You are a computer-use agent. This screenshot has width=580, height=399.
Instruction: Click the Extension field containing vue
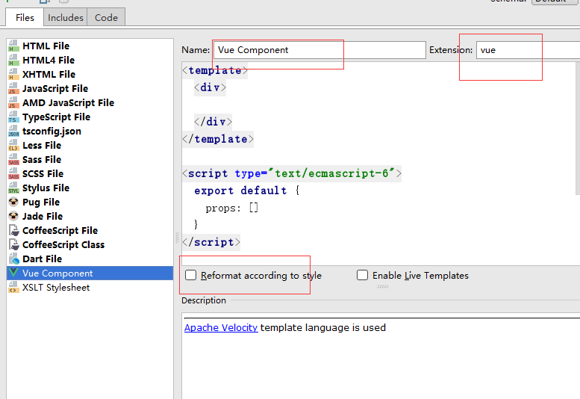pos(528,50)
